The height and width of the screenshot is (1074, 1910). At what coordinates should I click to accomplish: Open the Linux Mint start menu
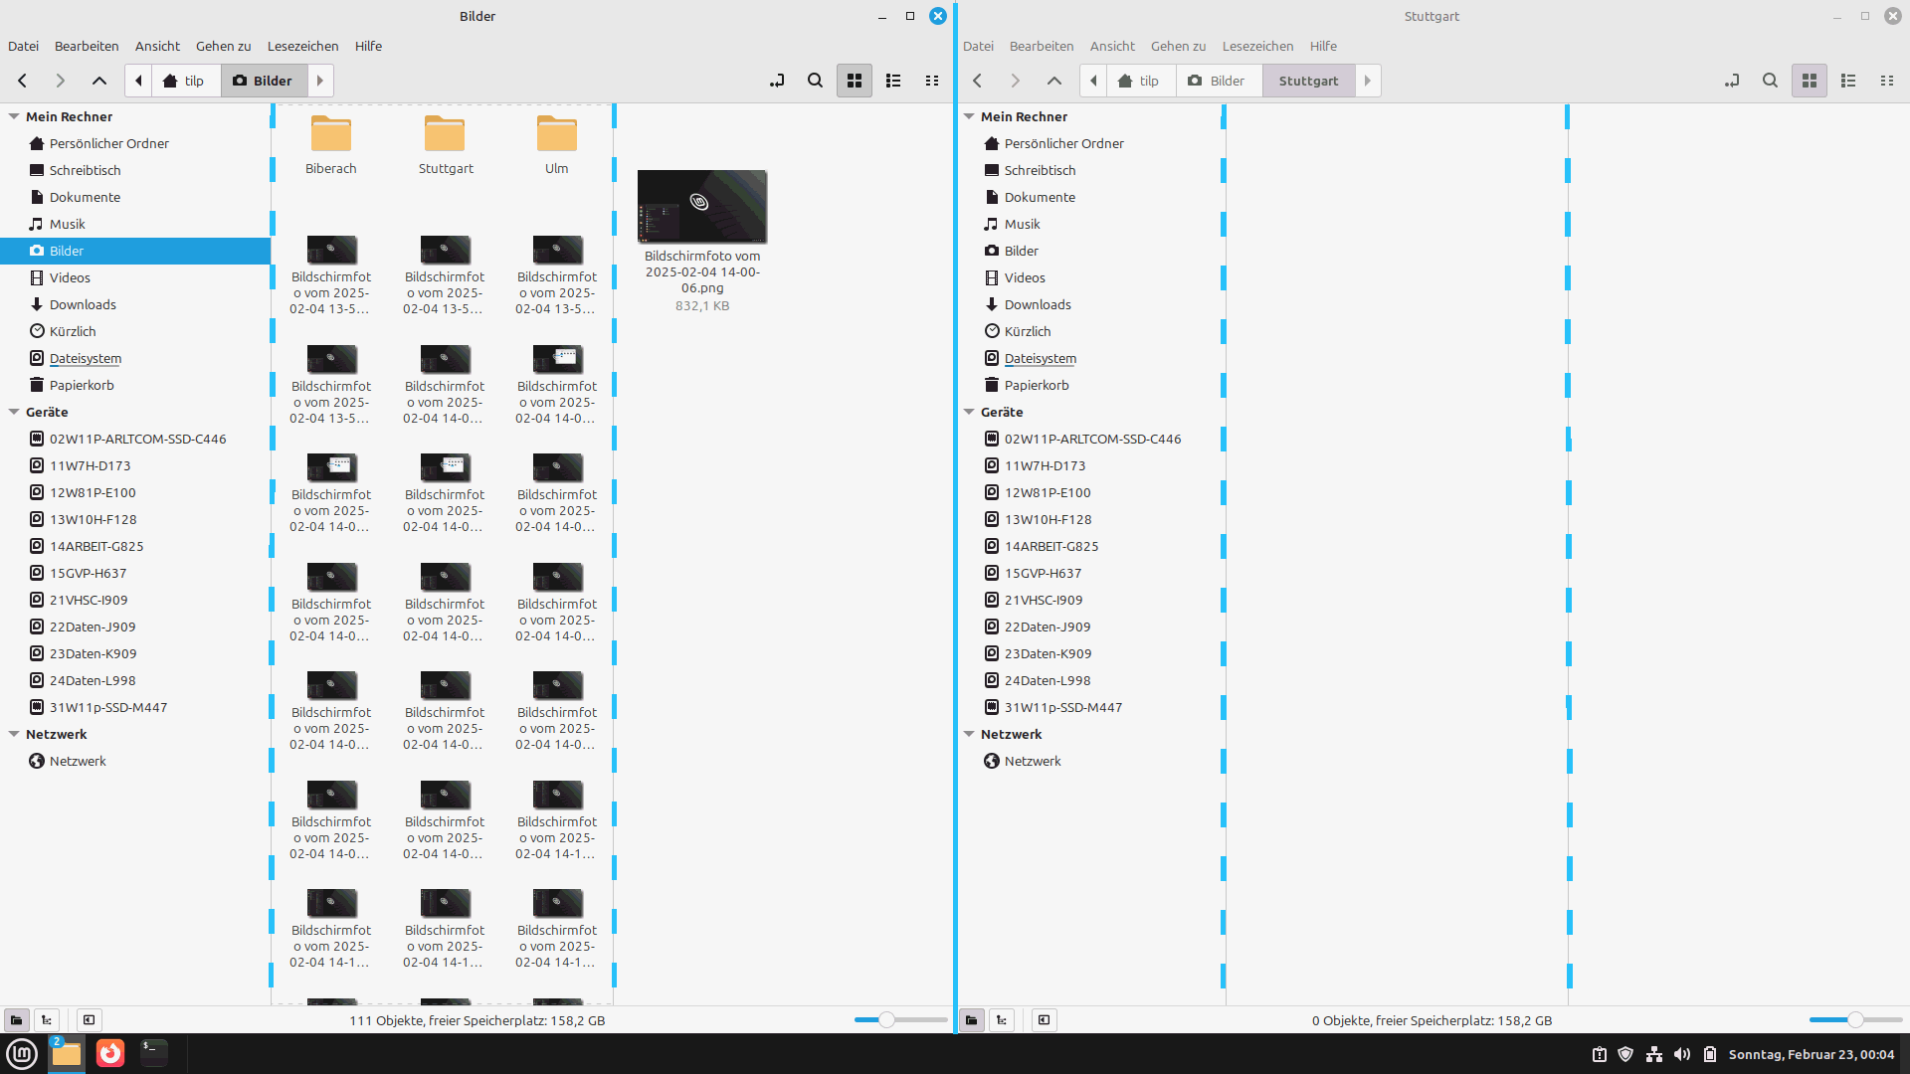(x=22, y=1053)
